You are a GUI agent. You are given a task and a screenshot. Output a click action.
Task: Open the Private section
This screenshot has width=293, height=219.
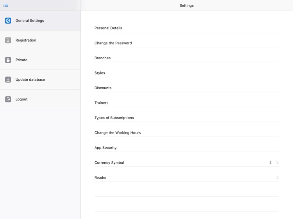click(x=40, y=60)
